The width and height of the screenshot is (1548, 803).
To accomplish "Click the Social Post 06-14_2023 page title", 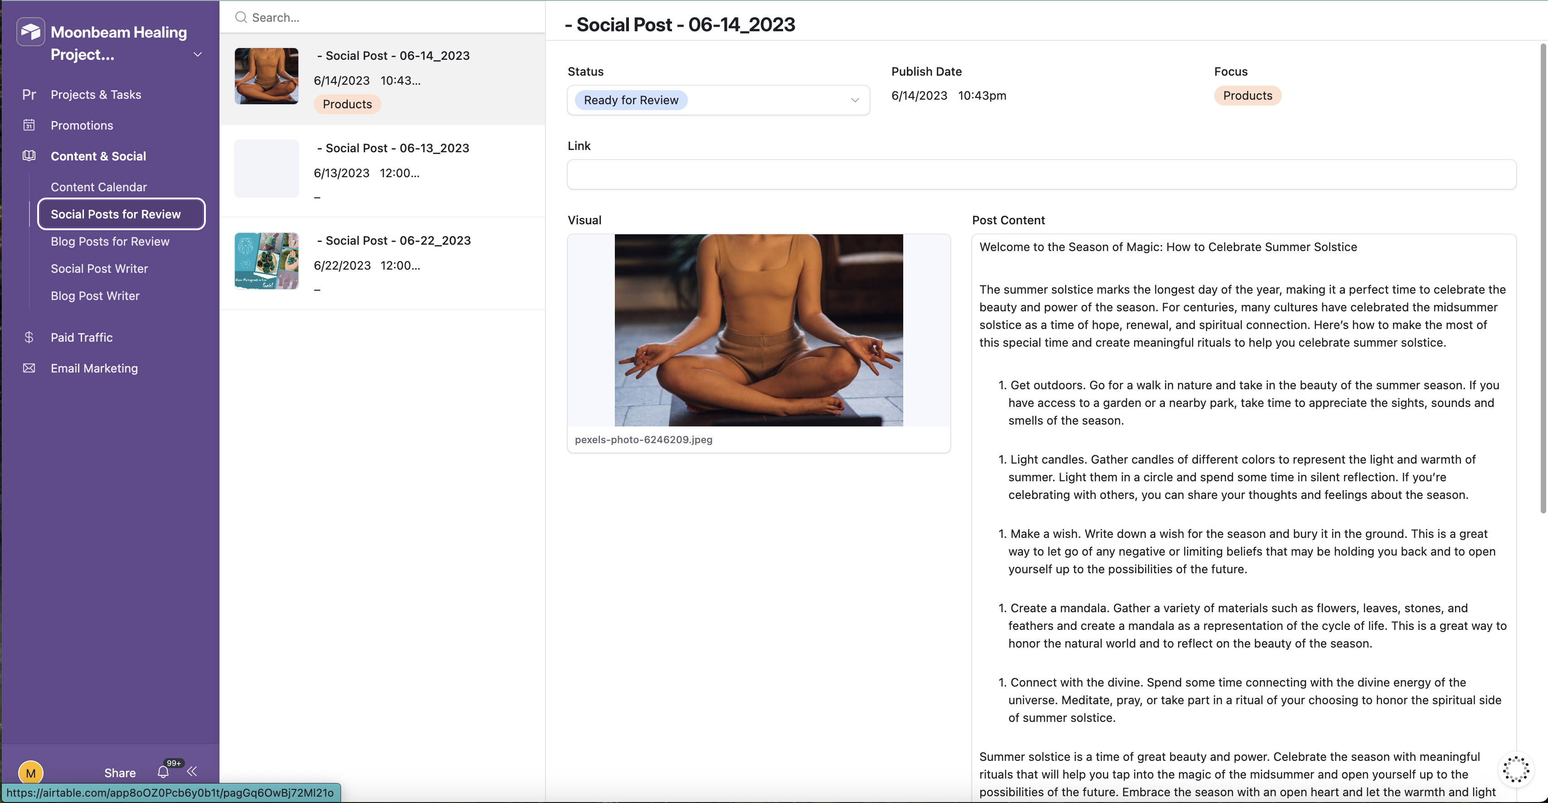I will pos(680,24).
